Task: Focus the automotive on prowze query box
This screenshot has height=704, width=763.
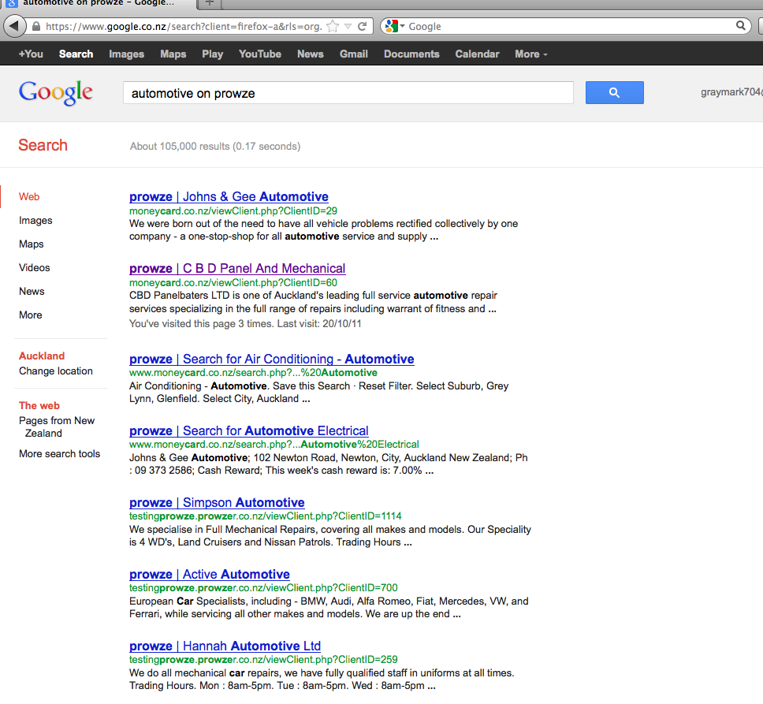Action: coord(348,93)
